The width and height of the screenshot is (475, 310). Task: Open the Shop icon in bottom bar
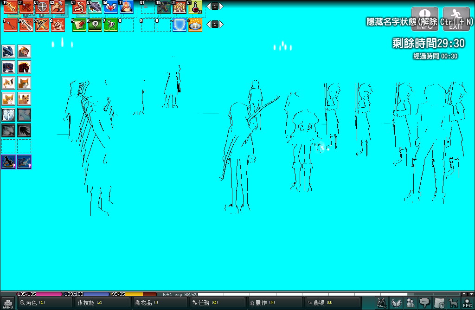click(382, 303)
